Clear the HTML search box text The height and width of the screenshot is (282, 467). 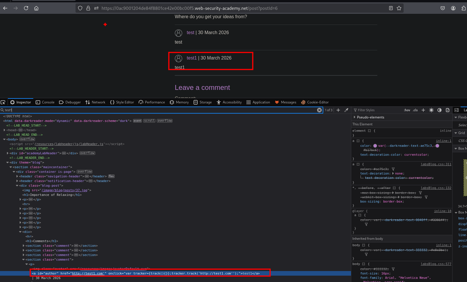click(319, 110)
